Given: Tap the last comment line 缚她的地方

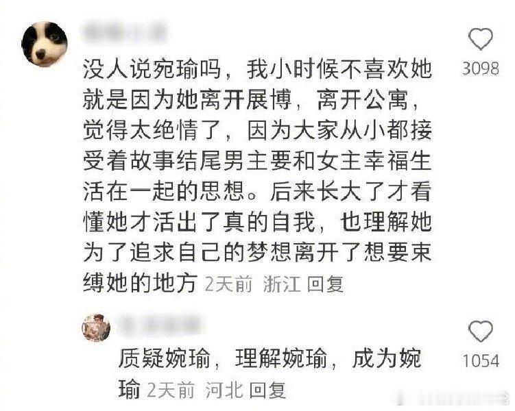Looking at the screenshot, I should [x=140, y=283].
